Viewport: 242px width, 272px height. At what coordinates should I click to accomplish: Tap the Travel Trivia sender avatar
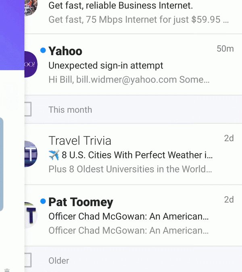point(31,154)
